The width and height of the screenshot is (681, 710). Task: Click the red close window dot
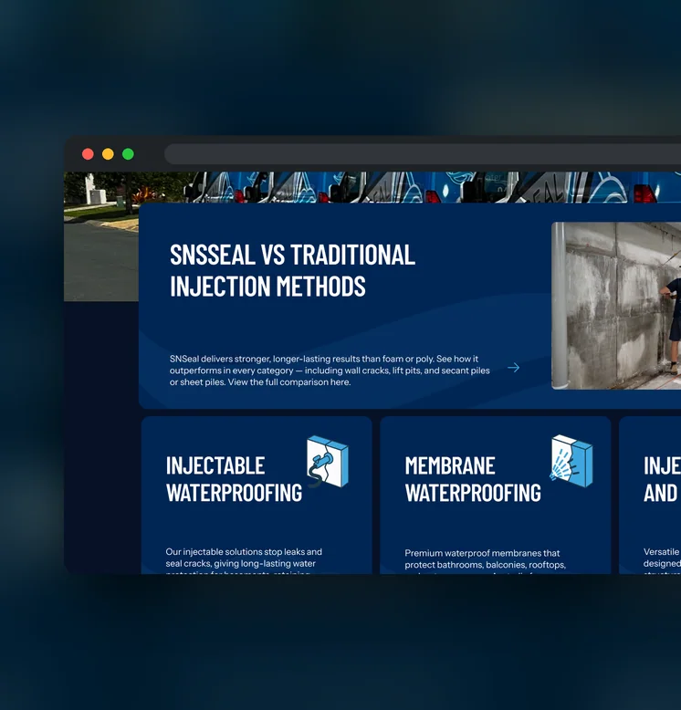tap(88, 154)
